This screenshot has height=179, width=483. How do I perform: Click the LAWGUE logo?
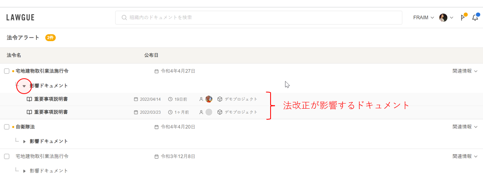pyautogui.click(x=20, y=17)
